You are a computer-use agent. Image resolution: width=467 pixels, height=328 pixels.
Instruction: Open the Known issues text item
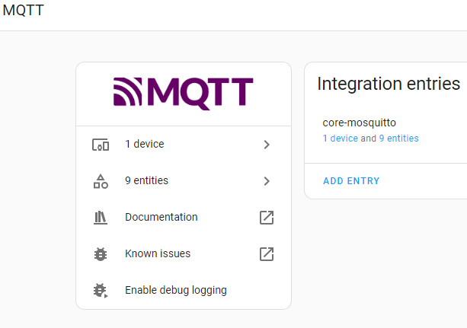pyautogui.click(x=158, y=253)
